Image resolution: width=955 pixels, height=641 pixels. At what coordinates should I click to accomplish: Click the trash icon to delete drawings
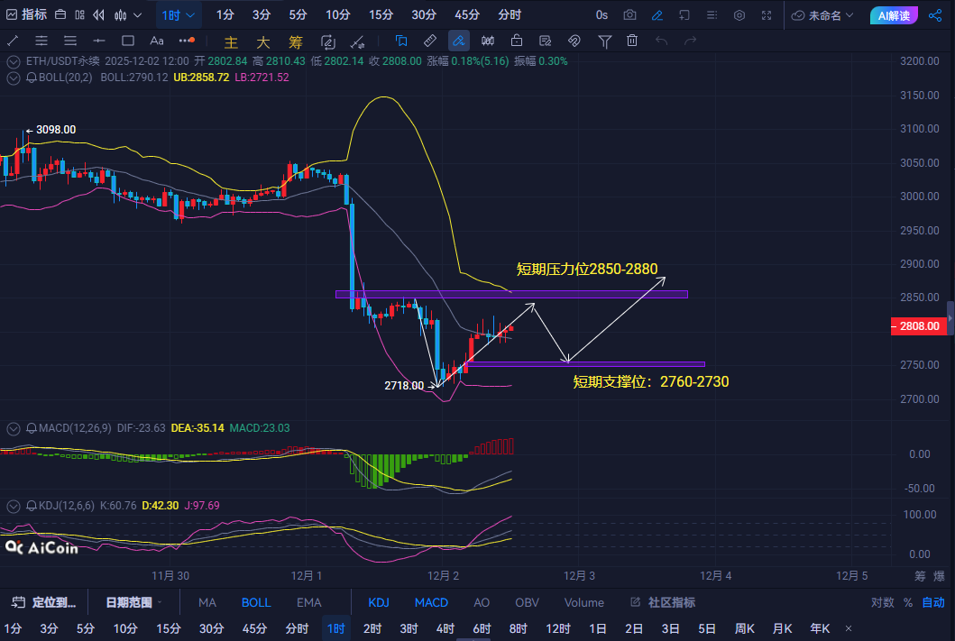point(632,41)
